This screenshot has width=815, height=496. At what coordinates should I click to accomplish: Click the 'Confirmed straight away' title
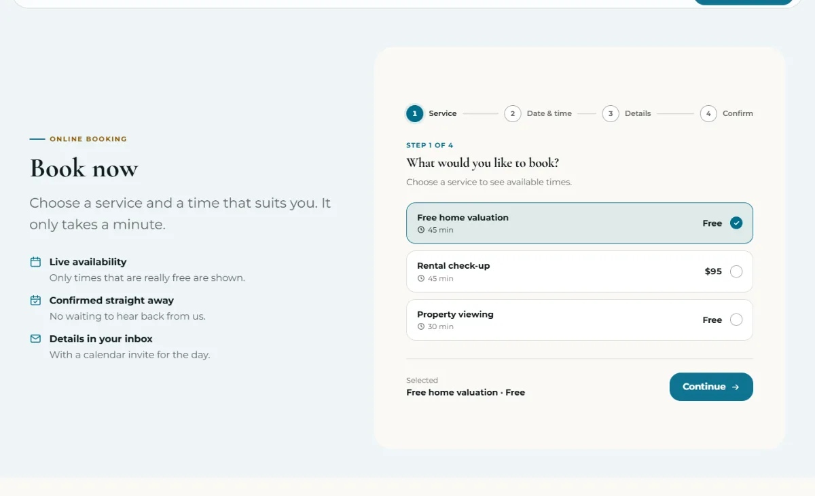pyautogui.click(x=111, y=300)
